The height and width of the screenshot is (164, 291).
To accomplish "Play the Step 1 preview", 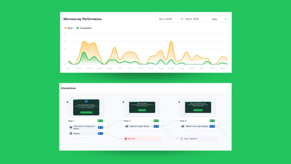I will tap(67, 102).
